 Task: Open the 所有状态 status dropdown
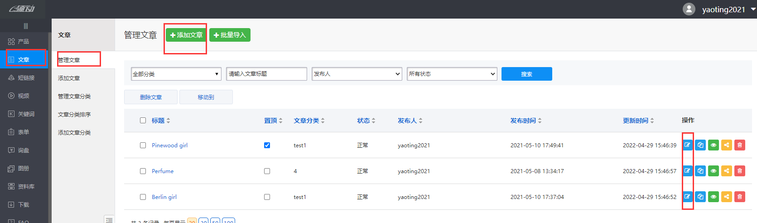(452, 74)
